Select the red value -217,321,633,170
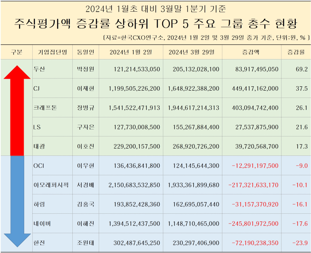 (x=253, y=185)
